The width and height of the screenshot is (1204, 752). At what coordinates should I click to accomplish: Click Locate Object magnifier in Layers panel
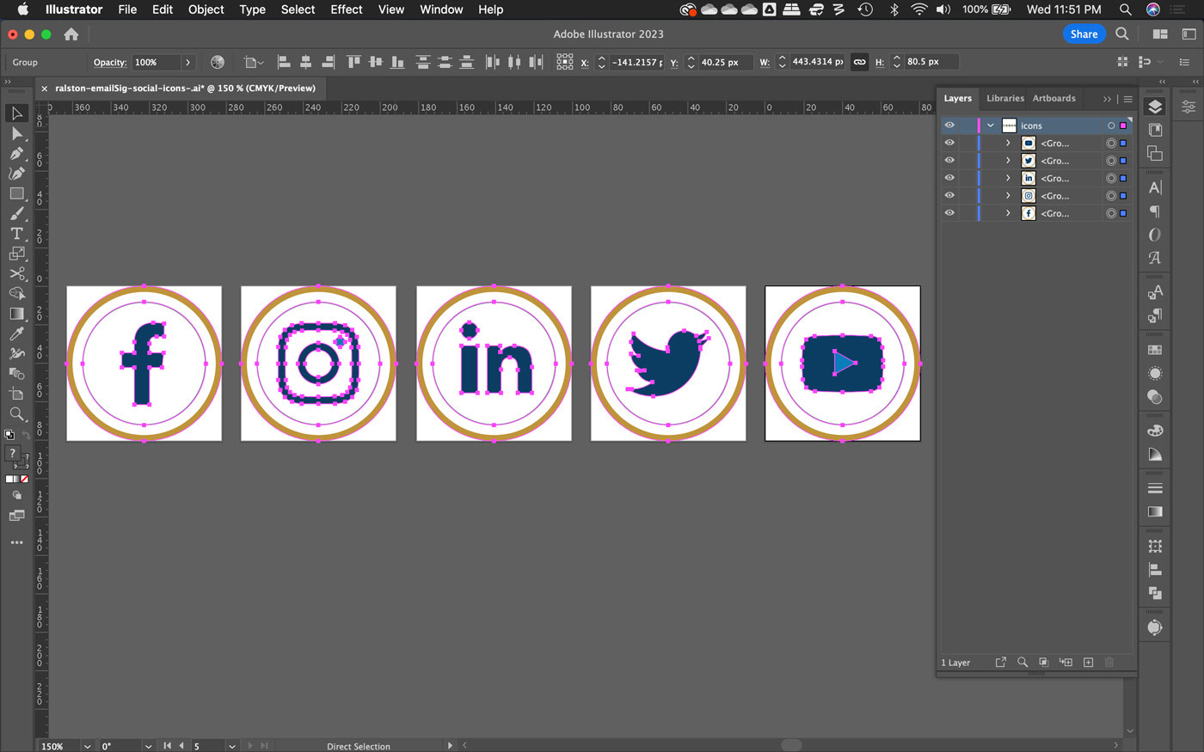pos(1023,662)
